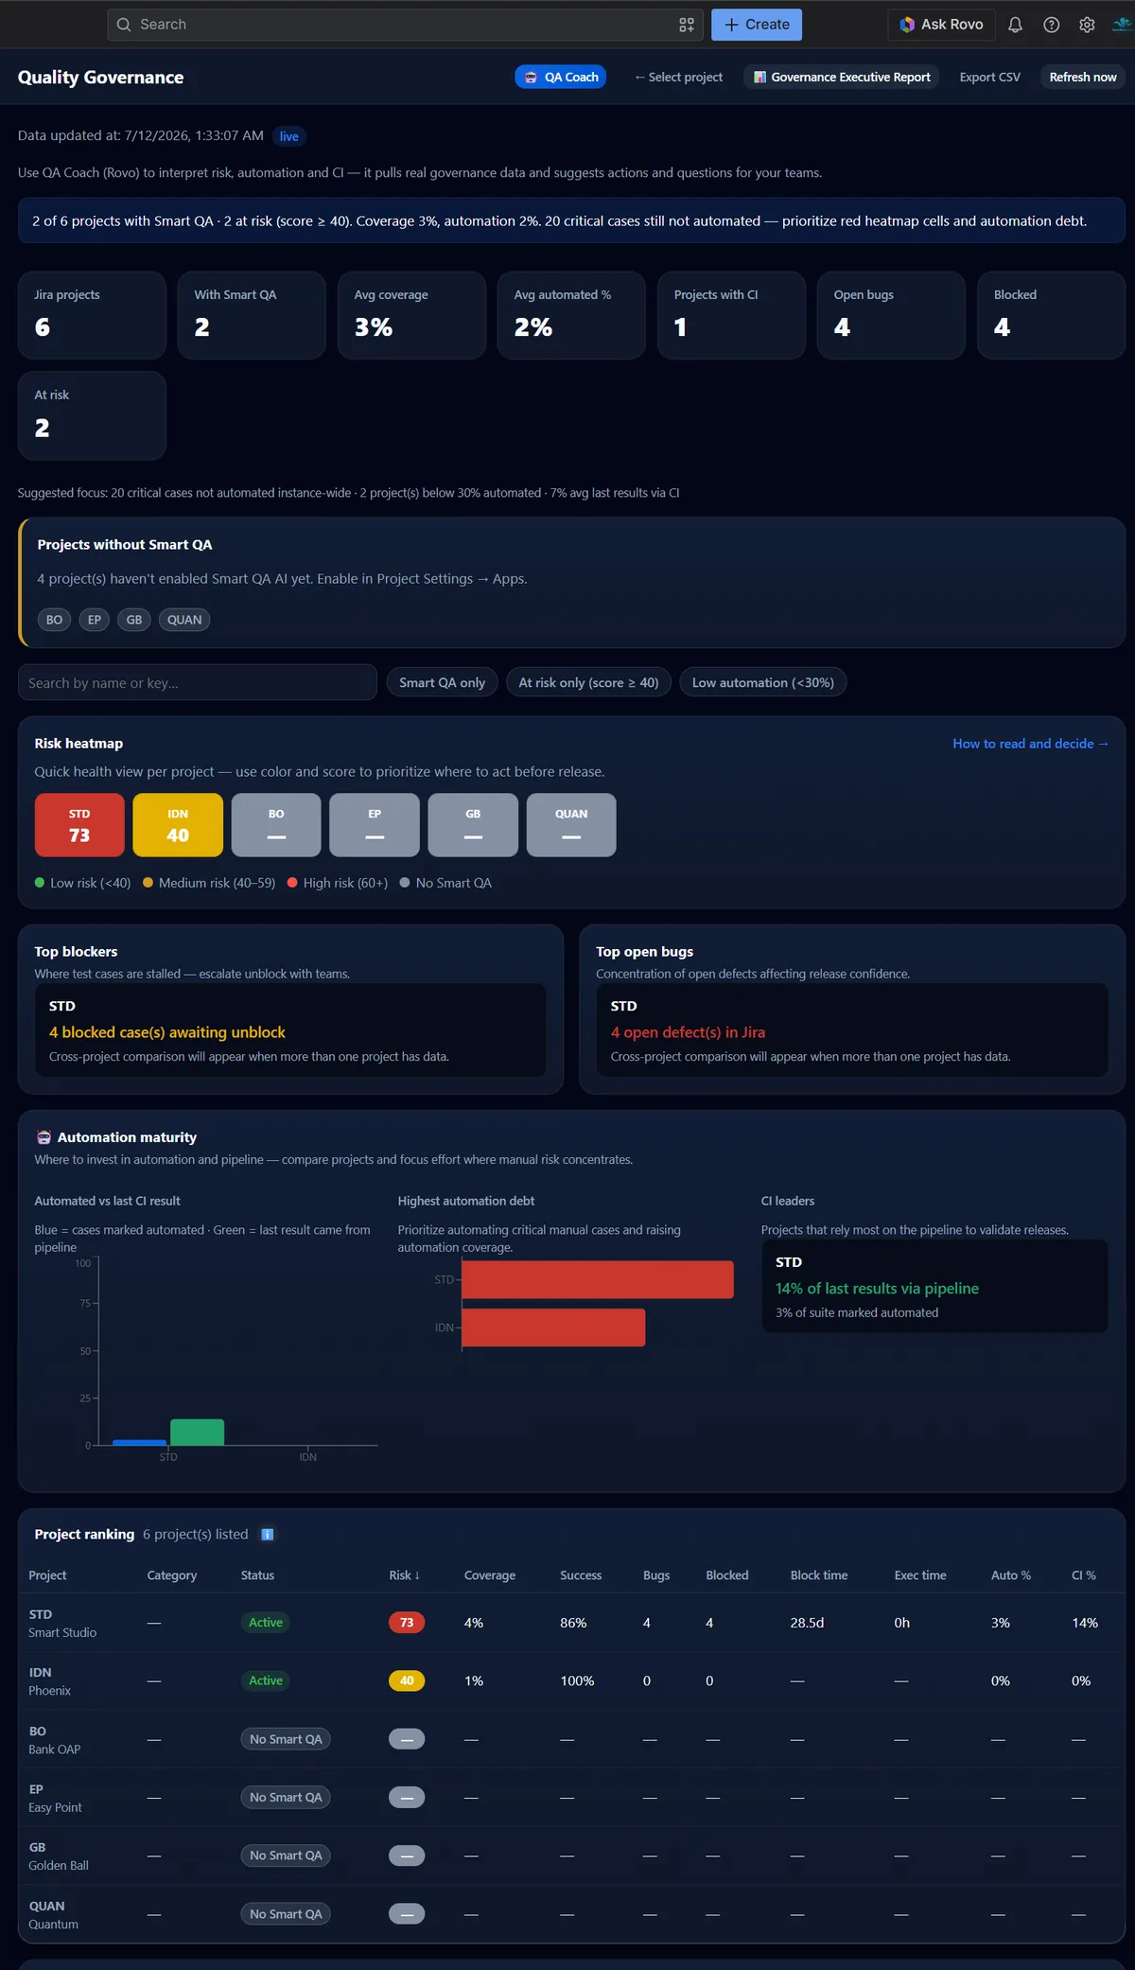Click the red 73 risk badge in table
This screenshot has height=1970, width=1135.
pos(407,1623)
